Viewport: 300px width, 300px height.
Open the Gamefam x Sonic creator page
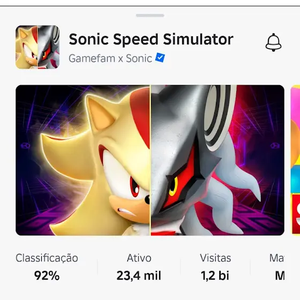coord(110,58)
